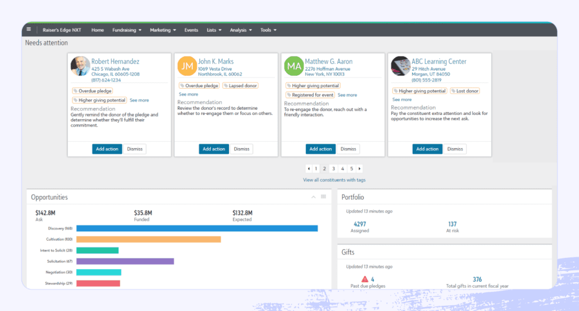
Task: Select page 1 in the pagination
Action: (316, 169)
